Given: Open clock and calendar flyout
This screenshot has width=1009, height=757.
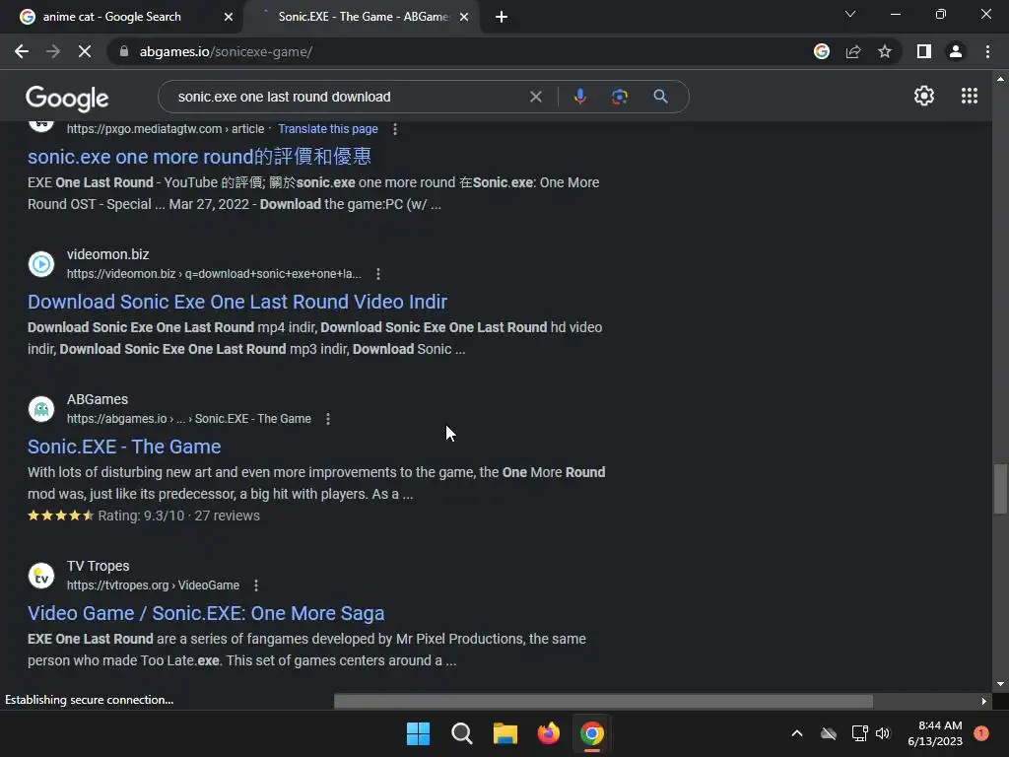Looking at the screenshot, I should click(x=935, y=733).
